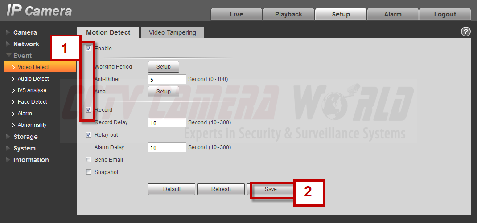Enable the Send Email checkbox
This screenshot has width=477, height=223.
point(89,159)
